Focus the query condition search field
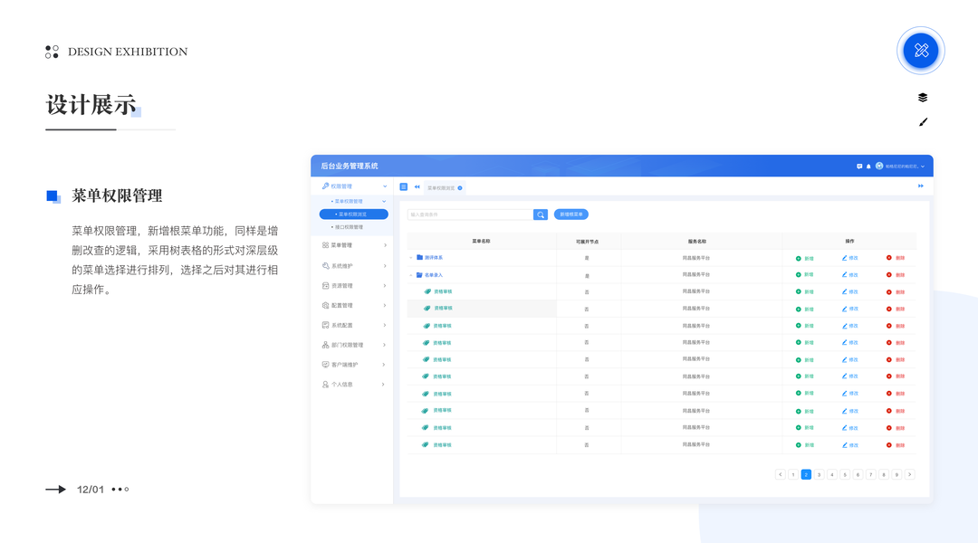The height and width of the screenshot is (543, 978). [x=470, y=214]
